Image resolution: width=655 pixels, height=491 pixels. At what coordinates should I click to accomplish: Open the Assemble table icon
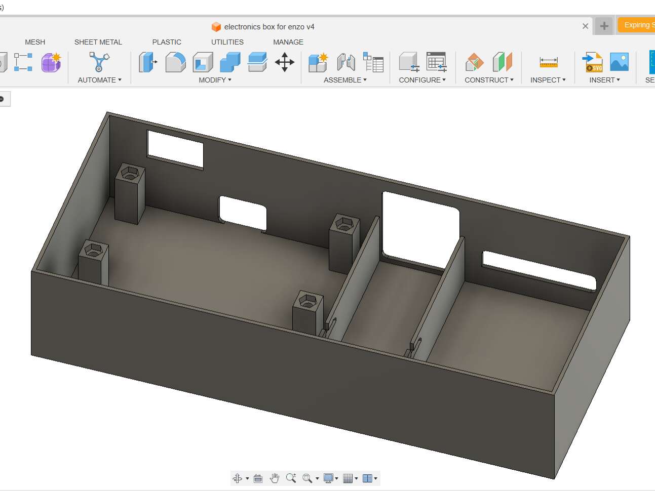pos(373,62)
